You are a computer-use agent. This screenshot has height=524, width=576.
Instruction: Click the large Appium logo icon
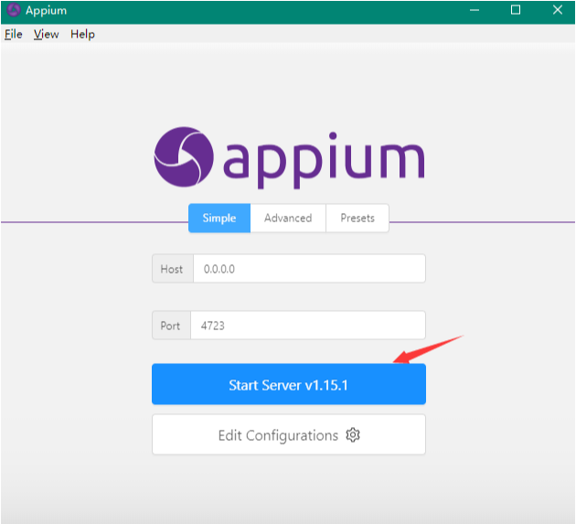[184, 157]
